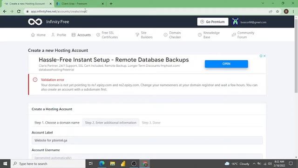Select the Step 3. Done tab
This screenshot has height=168, width=298.
(151, 123)
